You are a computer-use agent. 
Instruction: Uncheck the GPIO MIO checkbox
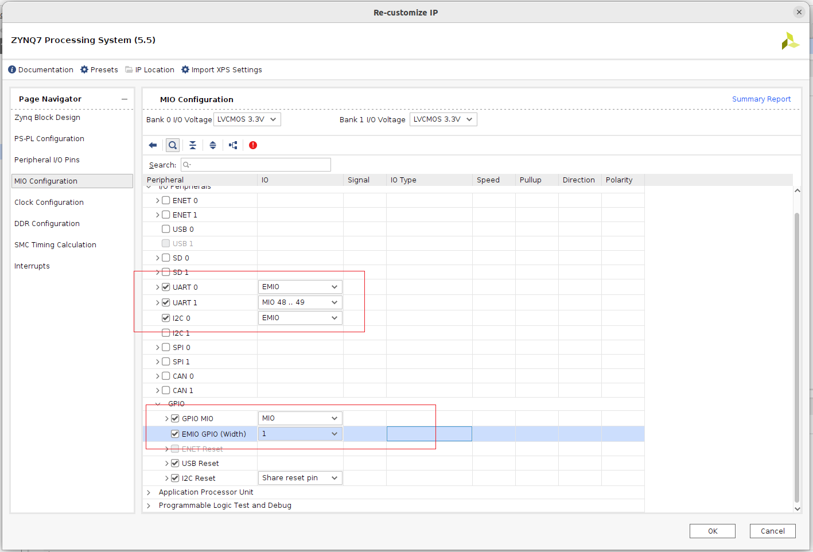[175, 418]
